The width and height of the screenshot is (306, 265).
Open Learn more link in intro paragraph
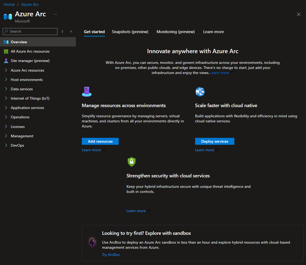220,73
